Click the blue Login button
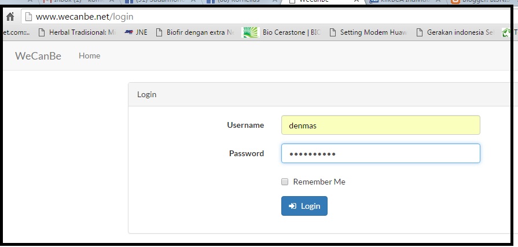Screen dimensions: 518x247 coord(304,206)
